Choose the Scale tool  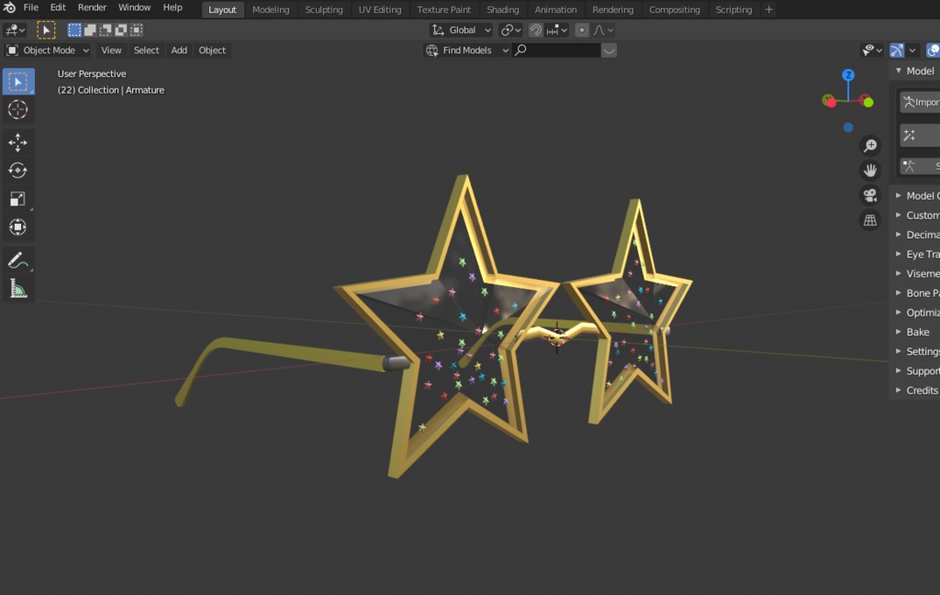click(18, 199)
